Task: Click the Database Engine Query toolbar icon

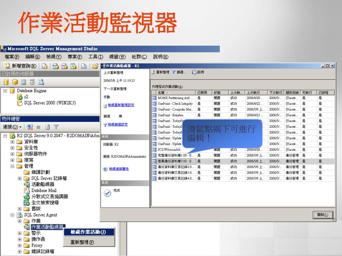Action: click(x=44, y=66)
